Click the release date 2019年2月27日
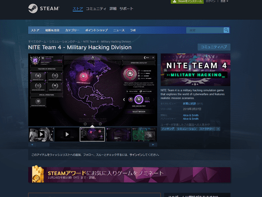This screenshot has width=262, height=197. 192,109
